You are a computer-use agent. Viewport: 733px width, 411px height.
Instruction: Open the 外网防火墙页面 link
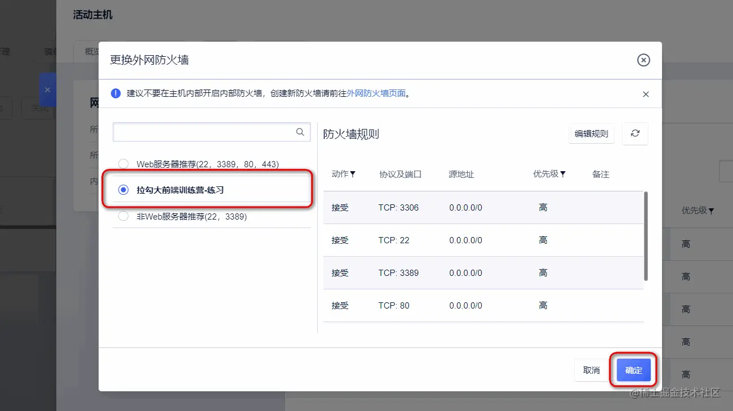(x=376, y=93)
